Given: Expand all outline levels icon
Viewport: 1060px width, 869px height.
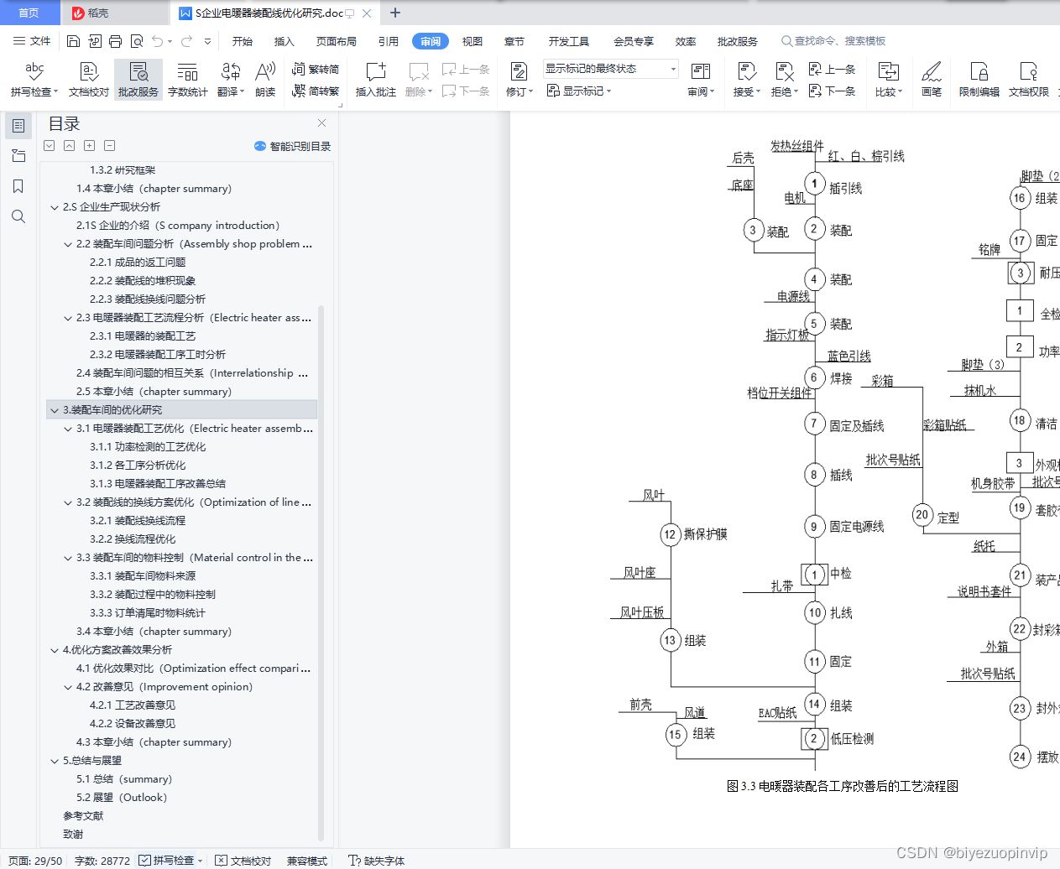Looking at the screenshot, I should tap(90, 146).
